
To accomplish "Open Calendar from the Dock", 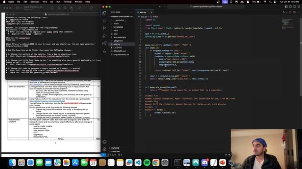I will point(93,163).
